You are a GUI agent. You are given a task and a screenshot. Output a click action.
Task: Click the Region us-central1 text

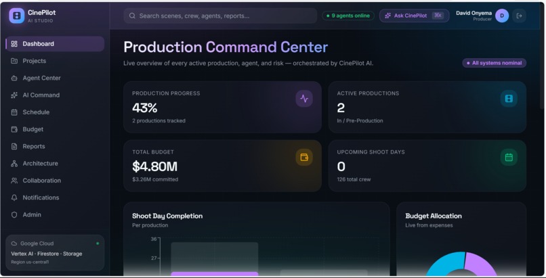[30, 262]
